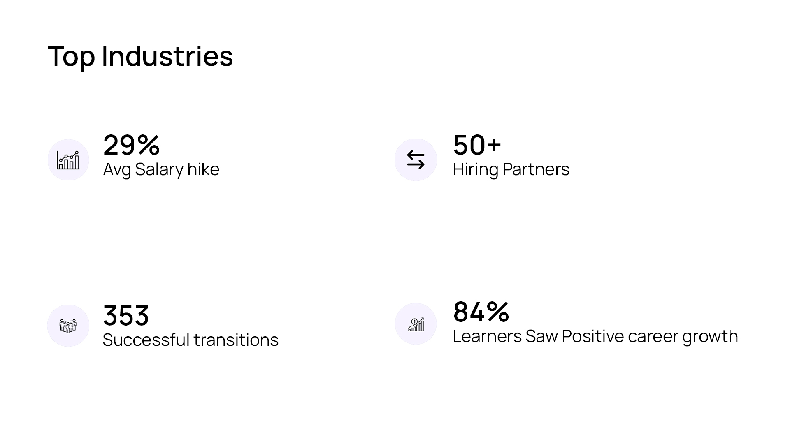Click the word 'Industries' in the title
Screen dimensions: 790x444
[x=167, y=56]
